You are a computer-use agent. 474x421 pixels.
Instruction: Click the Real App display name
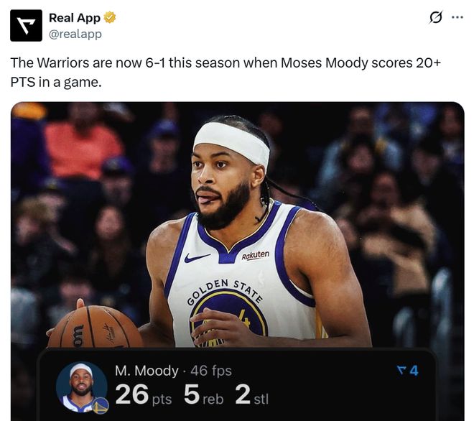coord(75,18)
